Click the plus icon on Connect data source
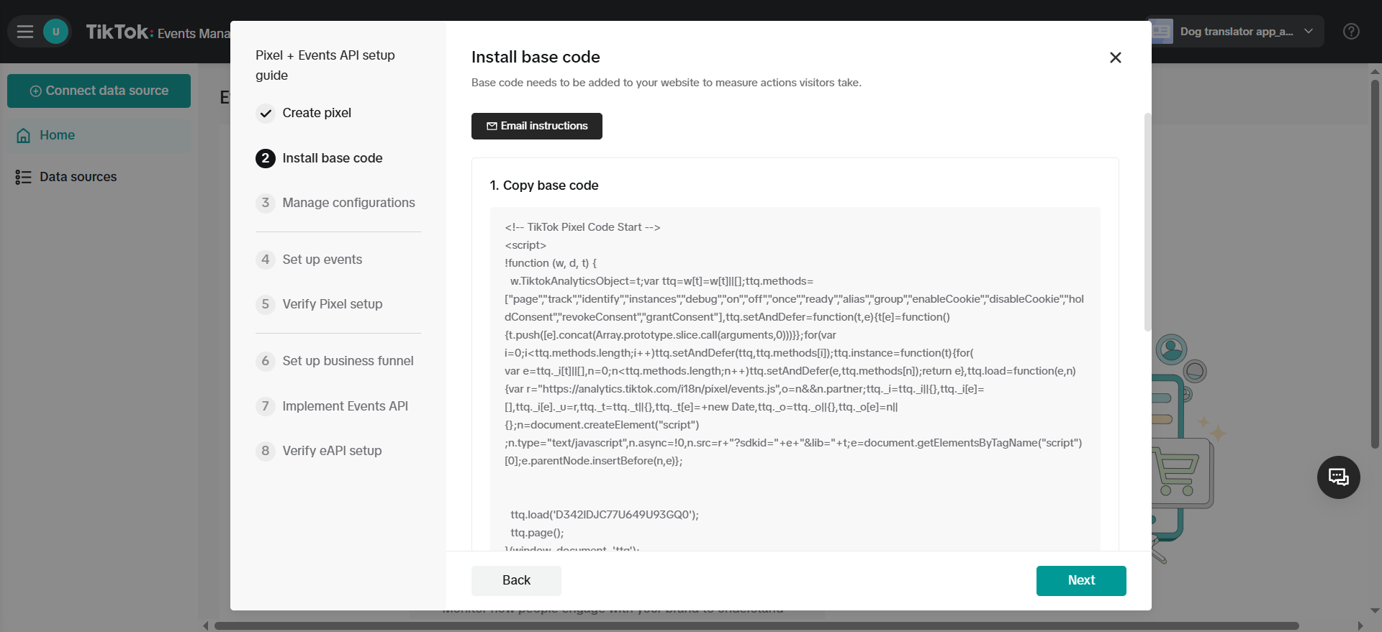Screen dimensions: 1382x632 (35, 91)
